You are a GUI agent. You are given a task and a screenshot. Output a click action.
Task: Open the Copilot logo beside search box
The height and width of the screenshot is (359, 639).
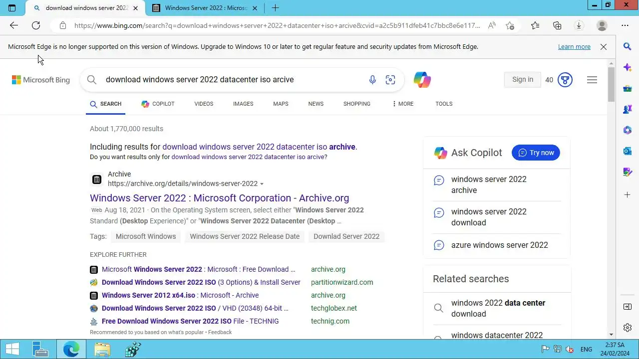click(422, 80)
